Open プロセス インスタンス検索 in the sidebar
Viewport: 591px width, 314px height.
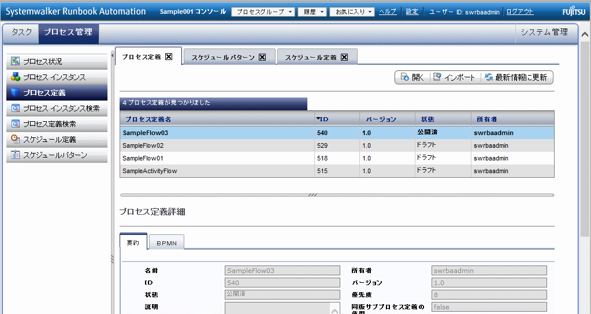pos(57,109)
